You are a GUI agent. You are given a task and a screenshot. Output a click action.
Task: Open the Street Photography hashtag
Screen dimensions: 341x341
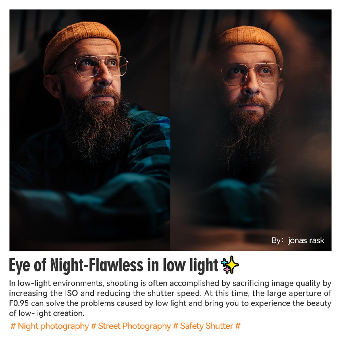(131, 326)
